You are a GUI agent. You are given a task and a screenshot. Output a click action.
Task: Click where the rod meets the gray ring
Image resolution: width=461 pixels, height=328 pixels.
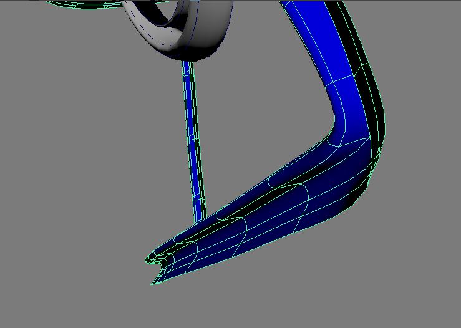[x=187, y=62]
